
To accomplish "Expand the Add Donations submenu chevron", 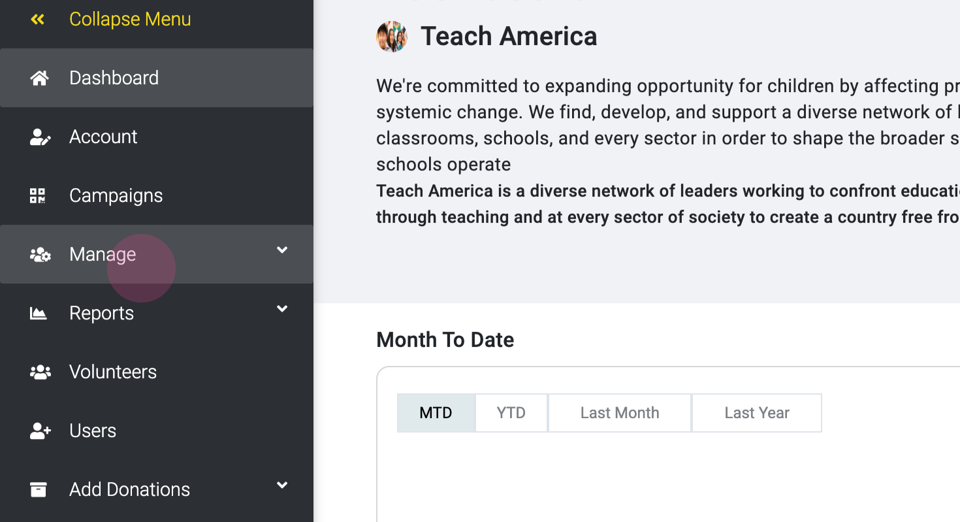I will coord(282,485).
